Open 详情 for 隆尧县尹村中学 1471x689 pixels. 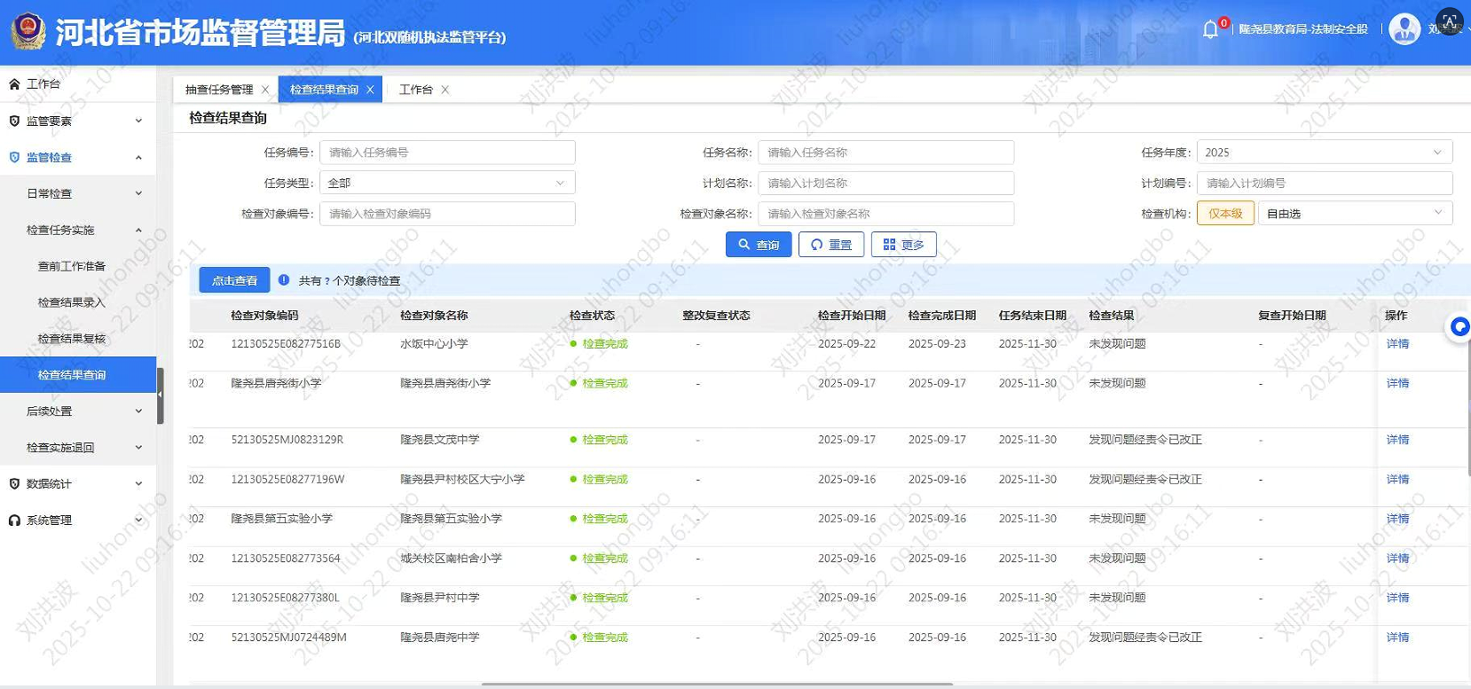[x=1397, y=598]
